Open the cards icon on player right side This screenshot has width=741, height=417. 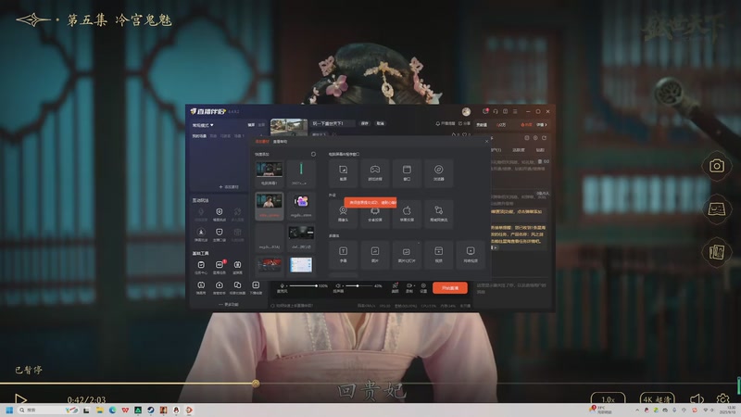click(x=716, y=252)
